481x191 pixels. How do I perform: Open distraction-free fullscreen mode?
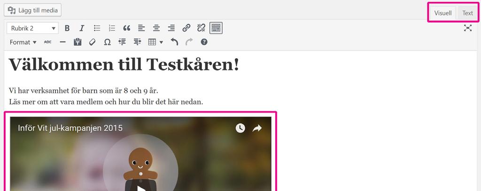467,28
